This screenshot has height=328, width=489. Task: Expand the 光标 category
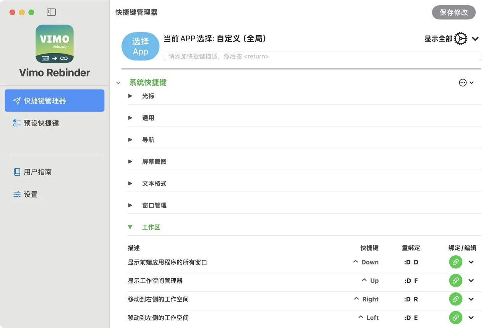click(x=130, y=96)
